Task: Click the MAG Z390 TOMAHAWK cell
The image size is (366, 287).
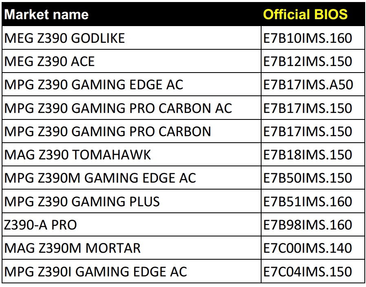Action: pyautogui.click(x=78, y=155)
